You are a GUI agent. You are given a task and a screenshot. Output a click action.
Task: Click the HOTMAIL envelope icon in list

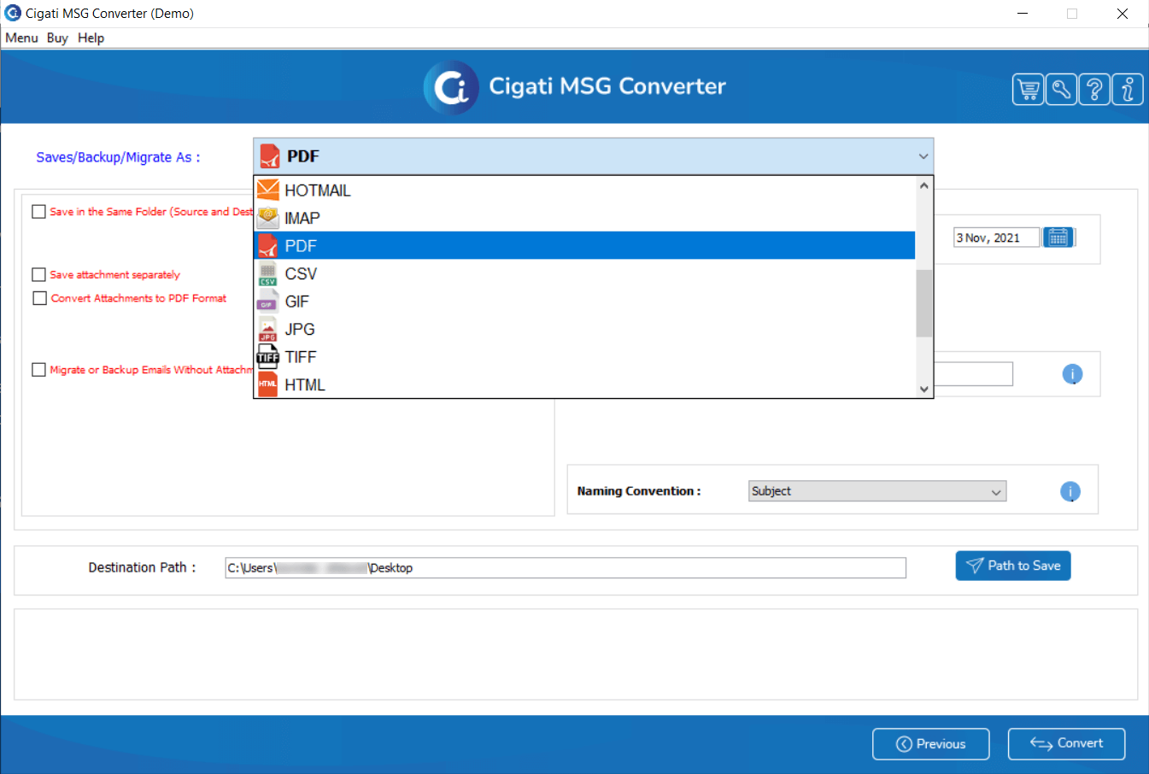268,190
